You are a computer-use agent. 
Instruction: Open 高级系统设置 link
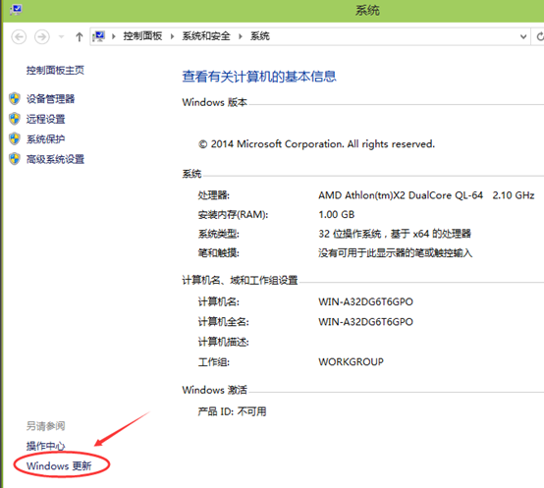[56, 159]
